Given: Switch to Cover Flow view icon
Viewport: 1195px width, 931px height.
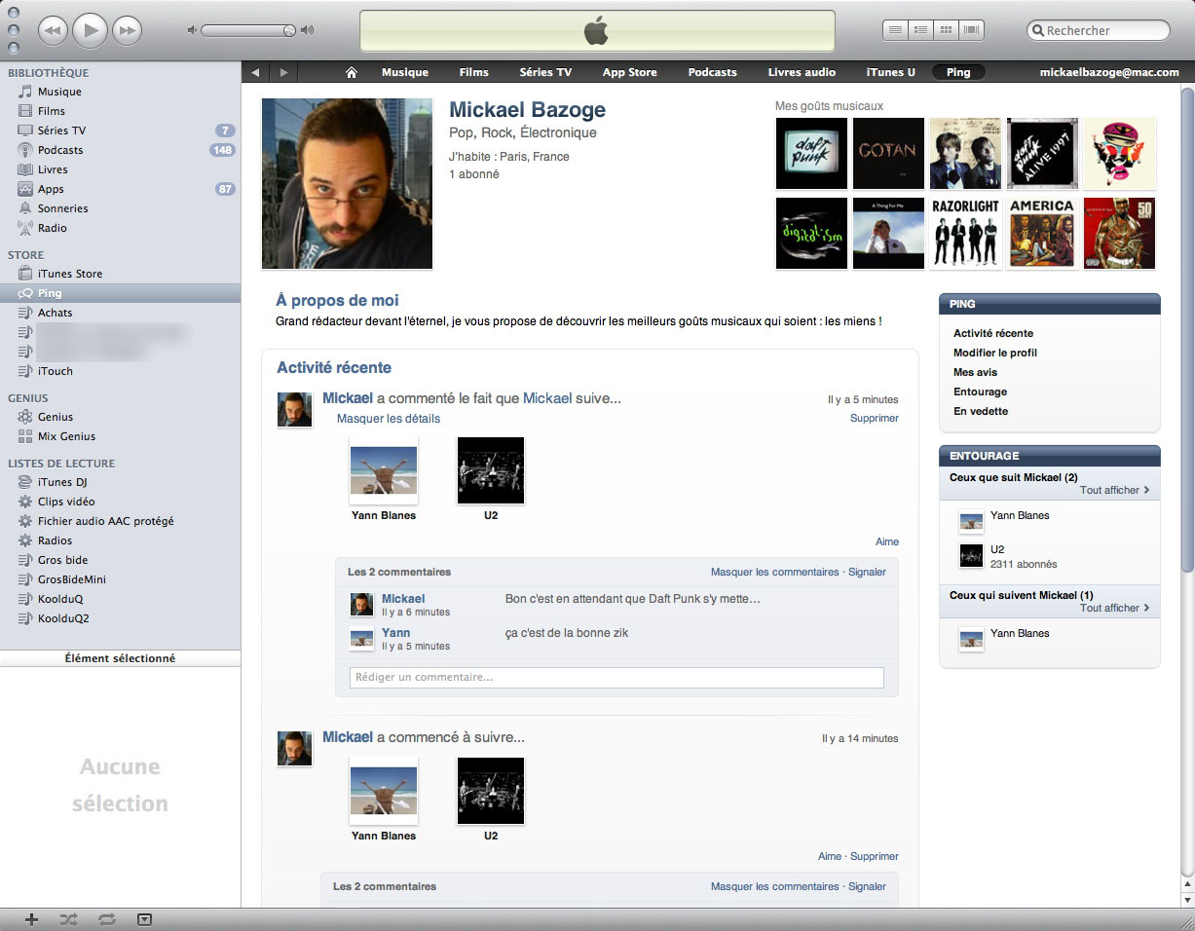Looking at the screenshot, I should point(971,30).
